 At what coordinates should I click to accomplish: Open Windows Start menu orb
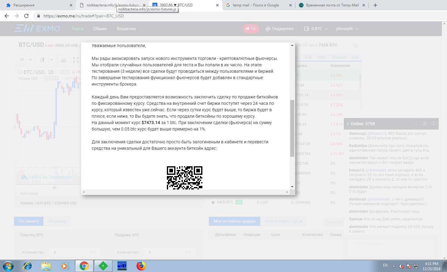point(8,266)
